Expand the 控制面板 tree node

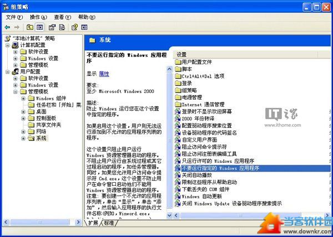23,118
